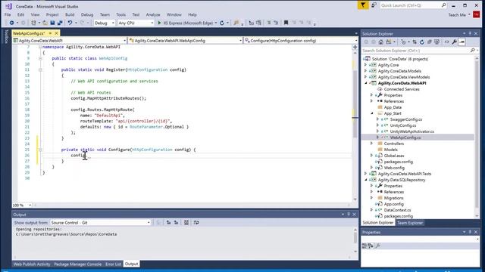Expand the Controllers folder node
Viewport: 485px width, 272px height.
point(372,144)
